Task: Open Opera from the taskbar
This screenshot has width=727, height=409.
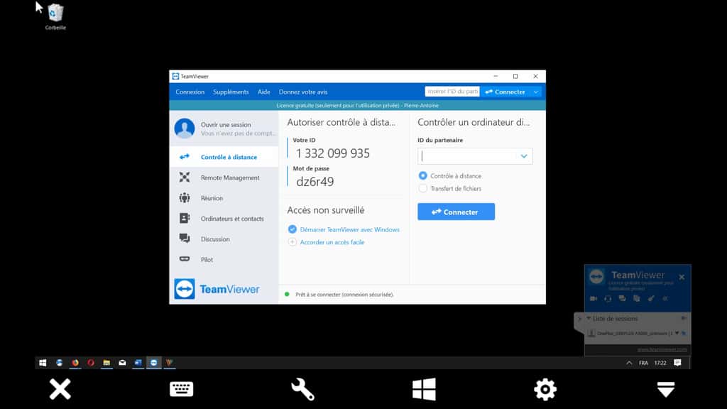Action: [x=91, y=363]
